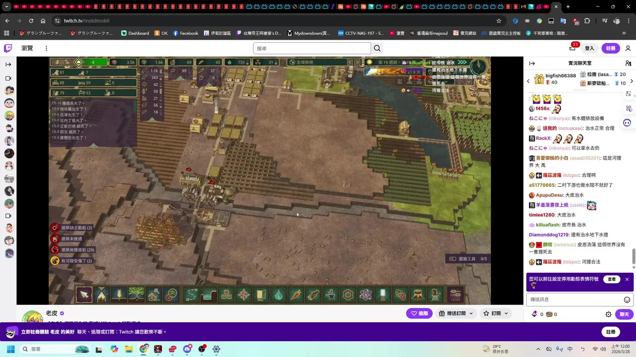Open the tree forestry category in game toolbar
This screenshot has height=357, width=636.
tap(136, 295)
